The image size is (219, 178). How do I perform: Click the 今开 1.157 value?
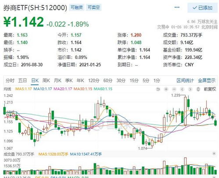[x=76, y=35]
